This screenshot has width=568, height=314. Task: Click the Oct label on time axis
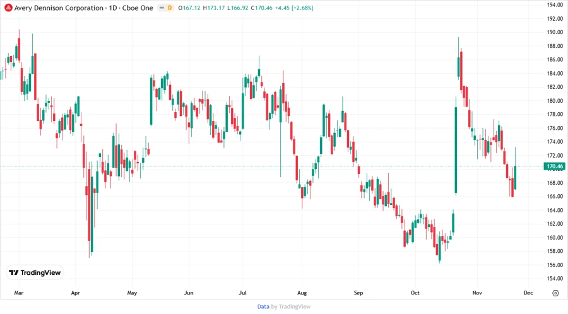tap(415, 293)
